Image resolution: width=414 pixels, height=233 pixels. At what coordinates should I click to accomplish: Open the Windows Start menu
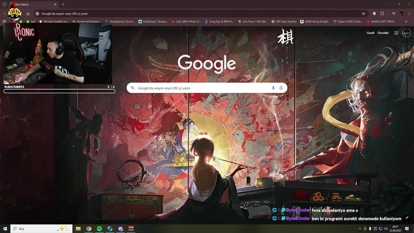point(5,229)
